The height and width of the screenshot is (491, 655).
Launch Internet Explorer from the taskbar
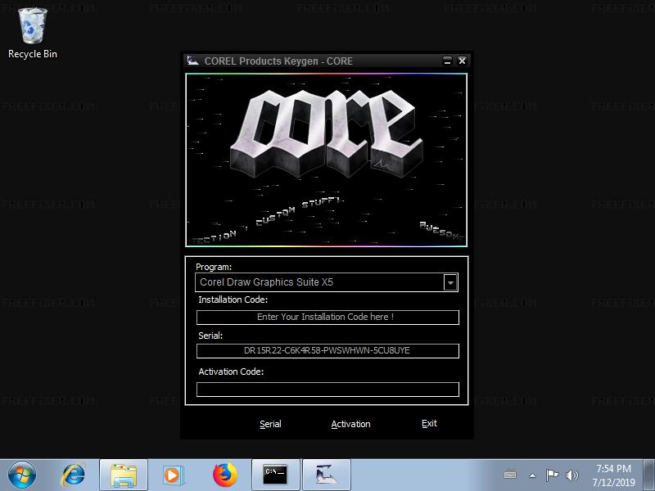tap(73, 475)
